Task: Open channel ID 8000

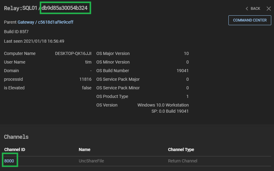Action: pos(9,161)
